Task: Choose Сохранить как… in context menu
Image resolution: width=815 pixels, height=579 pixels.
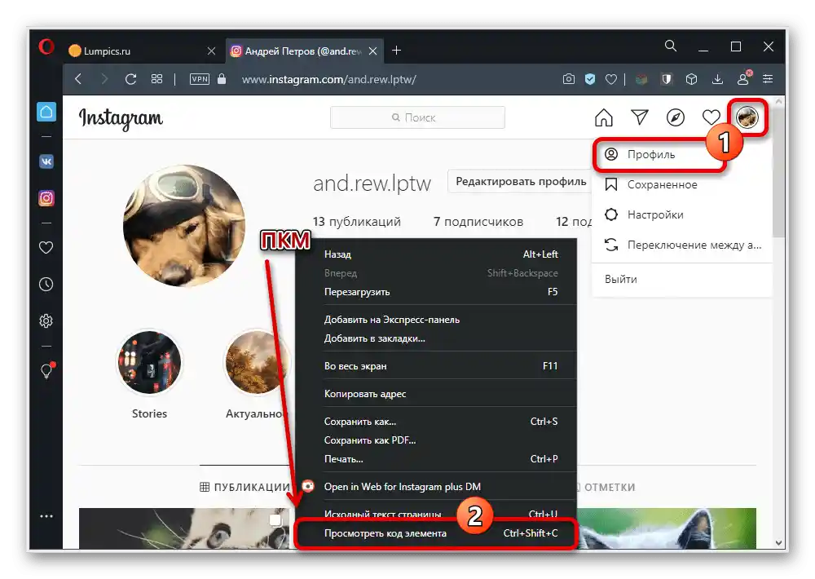Action: (437, 422)
